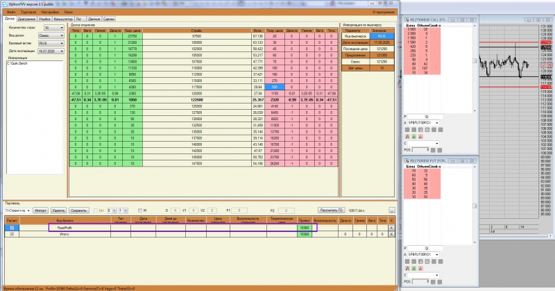This screenshot has height=291, width=555.
Task: Click the small ellipsis button right of portfolio bar
Action: click(392, 210)
